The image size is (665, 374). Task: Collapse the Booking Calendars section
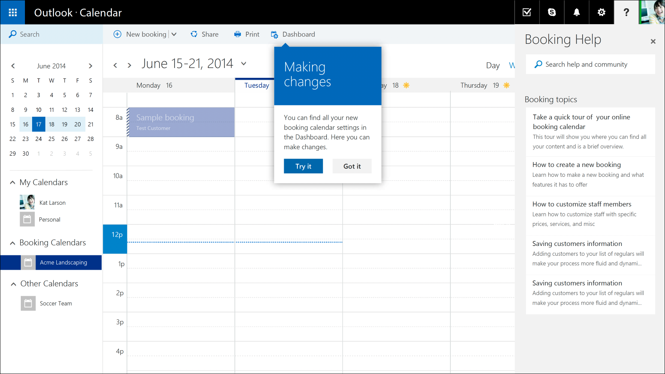[12, 243]
